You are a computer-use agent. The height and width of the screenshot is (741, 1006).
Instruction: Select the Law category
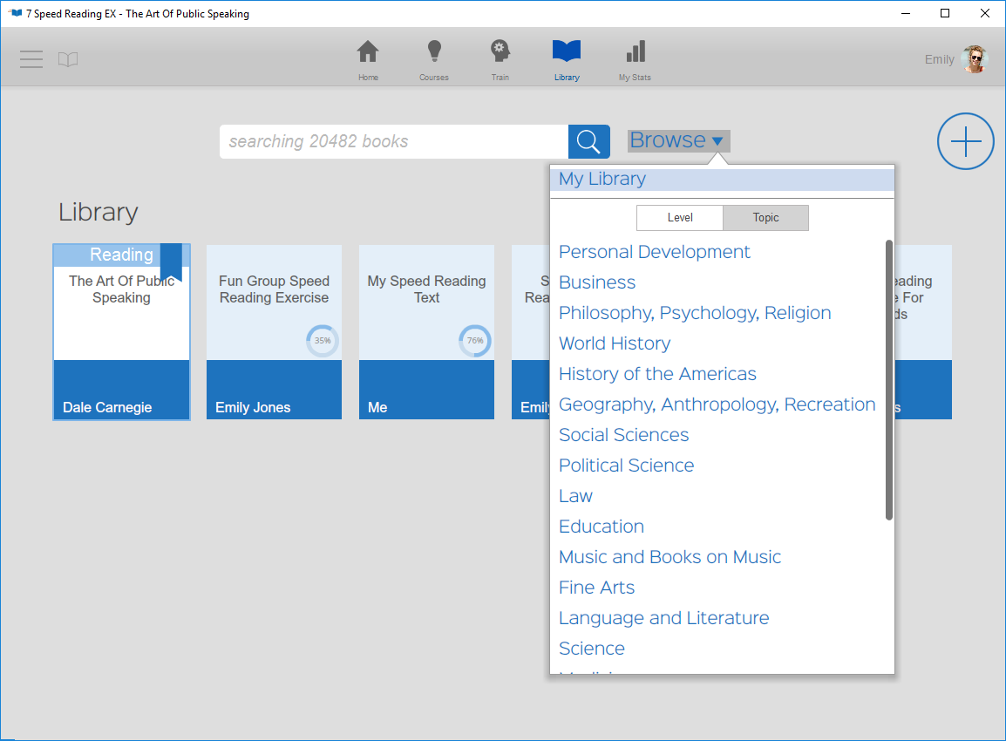(575, 495)
